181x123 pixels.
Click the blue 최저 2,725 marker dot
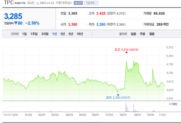[118, 95]
